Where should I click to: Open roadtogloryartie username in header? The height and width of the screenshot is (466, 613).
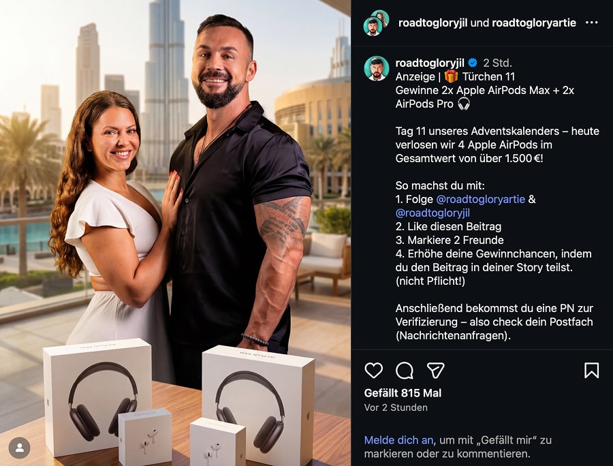pyautogui.click(x=534, y=23)
